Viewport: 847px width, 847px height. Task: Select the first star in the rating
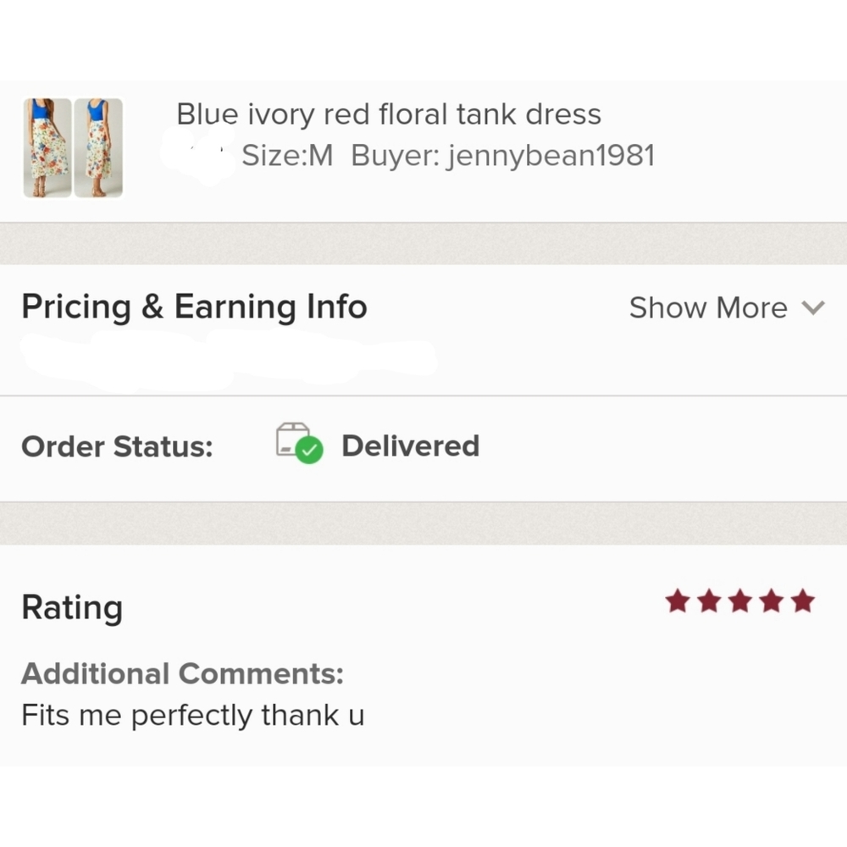[678, 601]
